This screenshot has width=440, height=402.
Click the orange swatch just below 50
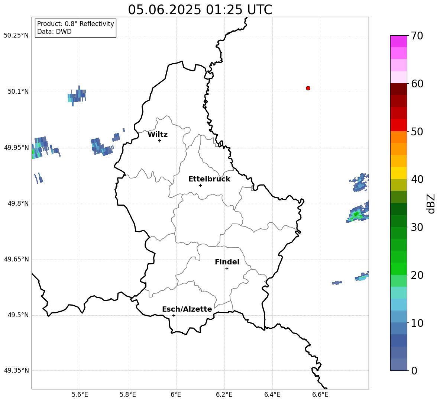click(398, 137)
